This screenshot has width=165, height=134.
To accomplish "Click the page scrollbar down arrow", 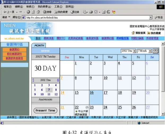I will pyautogui.click(x=163, y=114).
